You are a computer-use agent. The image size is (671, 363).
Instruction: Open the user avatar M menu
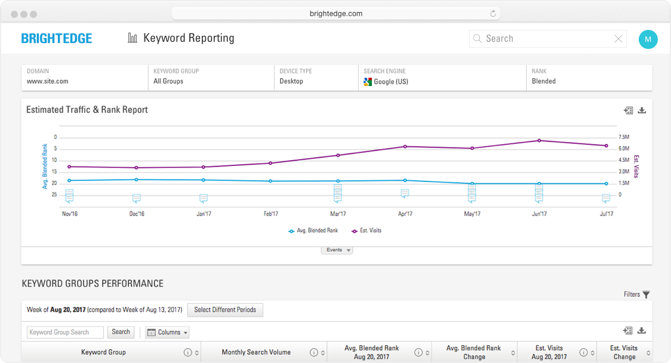click(x=648, y=39)
